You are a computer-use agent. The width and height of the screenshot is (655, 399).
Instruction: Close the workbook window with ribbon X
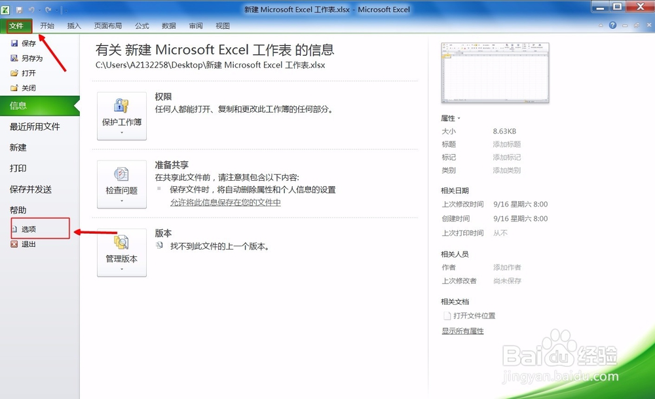[x=649, y=25]
